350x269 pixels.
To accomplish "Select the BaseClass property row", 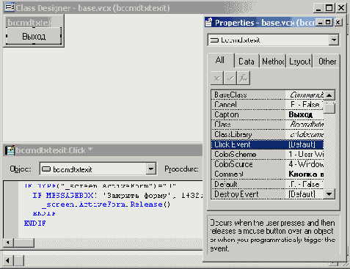I will point(267,95).
